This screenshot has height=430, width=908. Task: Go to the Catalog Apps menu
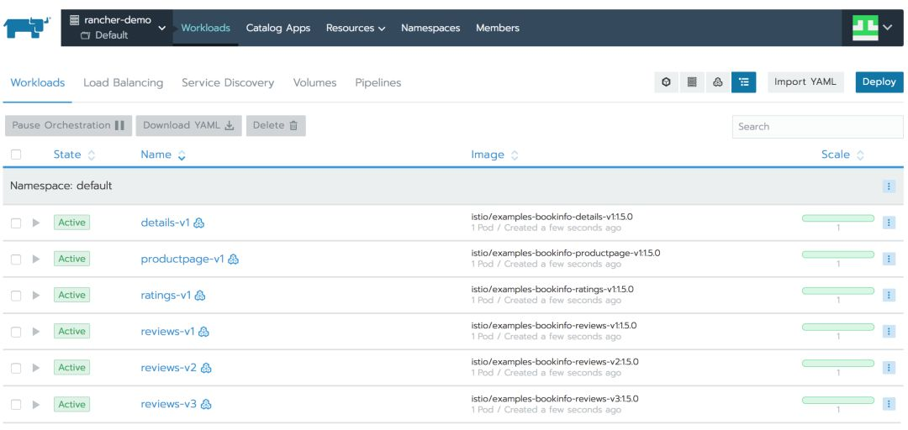278,28
